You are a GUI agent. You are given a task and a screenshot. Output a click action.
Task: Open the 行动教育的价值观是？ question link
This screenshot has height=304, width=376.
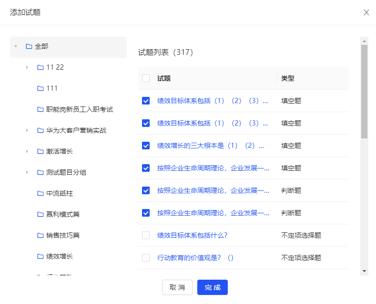pyautogui.click(x=195, y=258)
